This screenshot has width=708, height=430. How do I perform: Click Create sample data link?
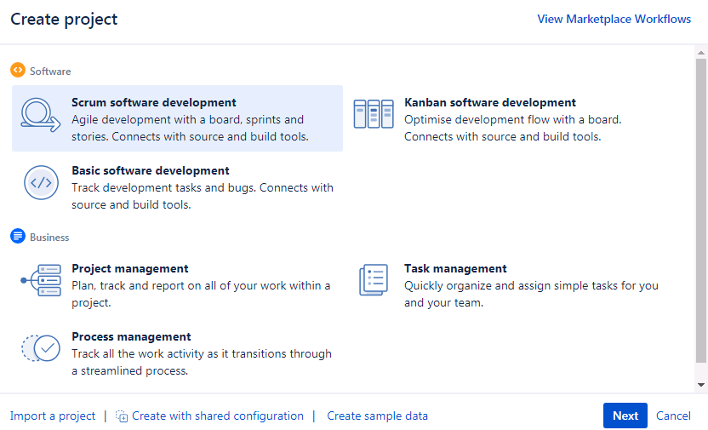point(377,416)
